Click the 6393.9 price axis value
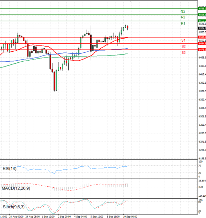Screen dimensions: 206x218 (203, 83)
